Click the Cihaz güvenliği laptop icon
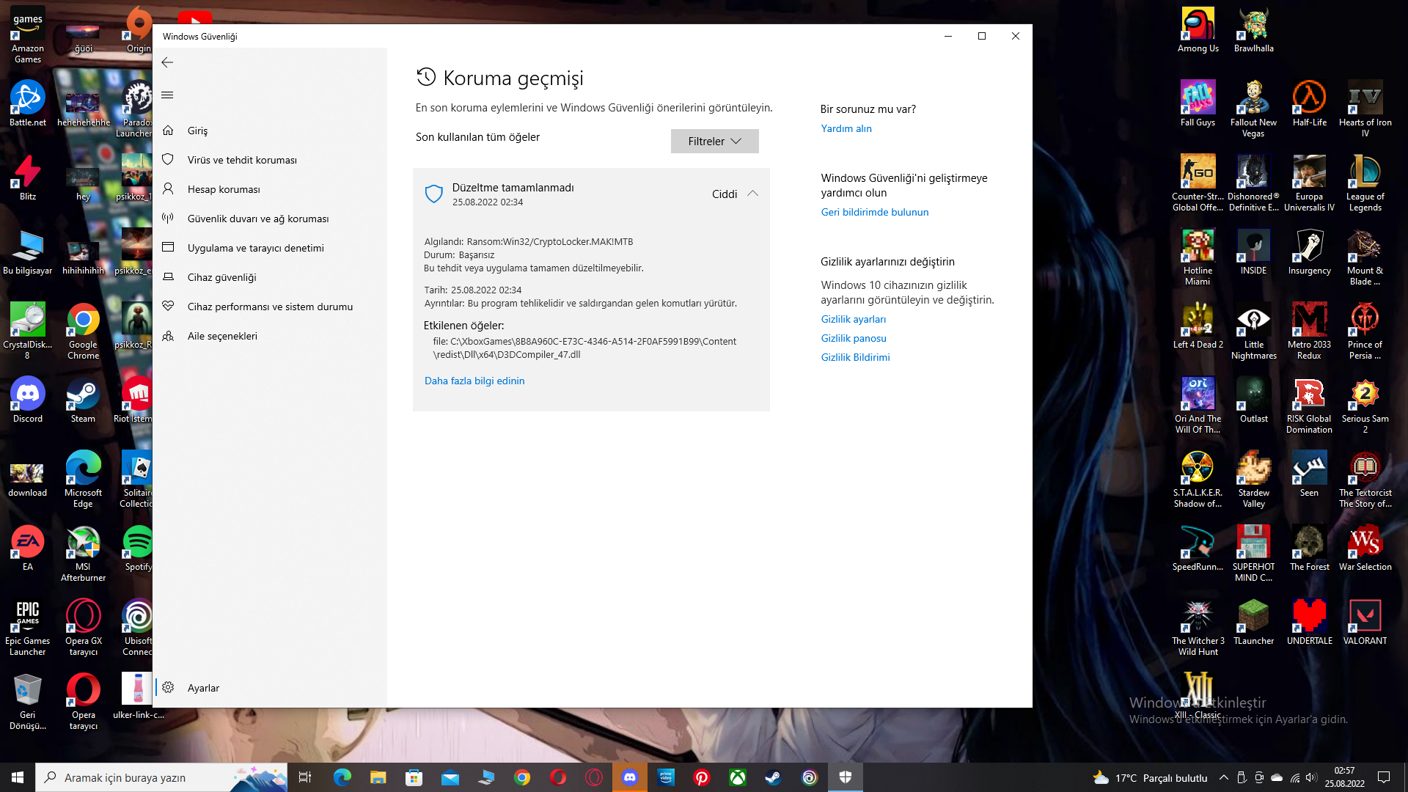Image resolution: width=1408 pixels, height=792 pixels. (168, 277)
